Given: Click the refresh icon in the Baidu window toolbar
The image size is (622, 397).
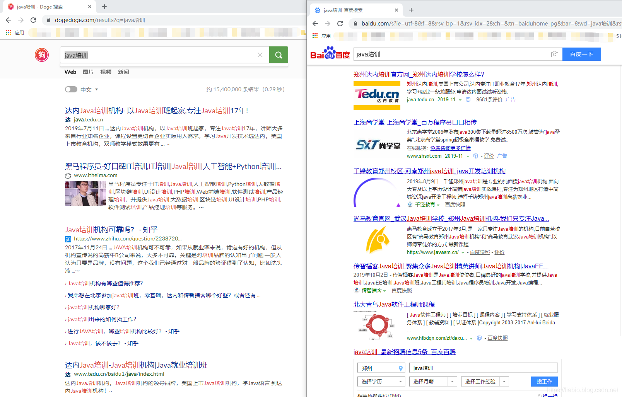Looking at the screenshot, I should click(x=340, y=23).
